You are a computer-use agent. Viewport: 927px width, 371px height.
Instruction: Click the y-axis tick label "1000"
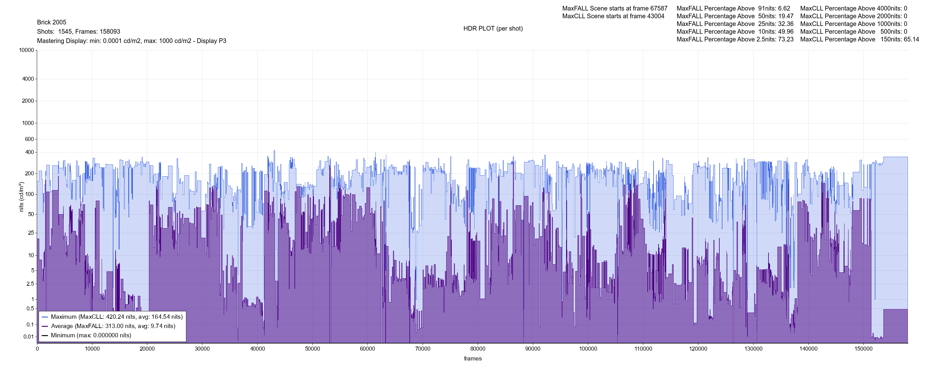pos(28,123)
